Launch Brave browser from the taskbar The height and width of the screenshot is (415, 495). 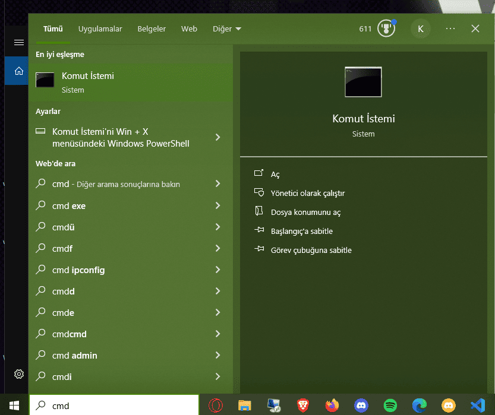[302, 406]
